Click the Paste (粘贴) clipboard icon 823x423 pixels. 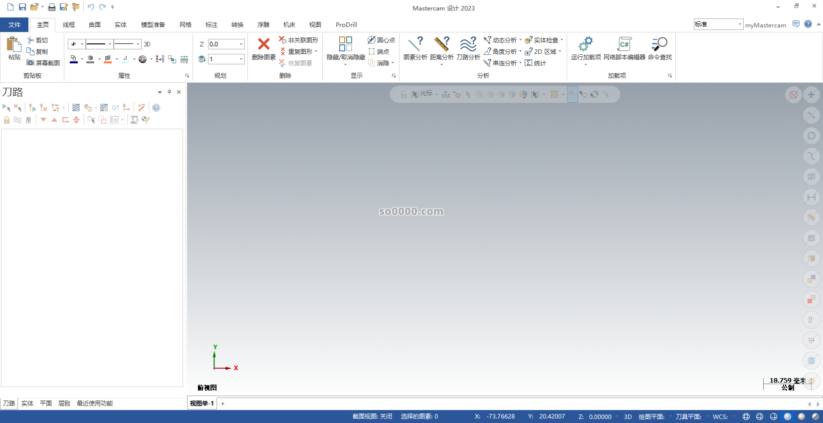tap(14, 45)
